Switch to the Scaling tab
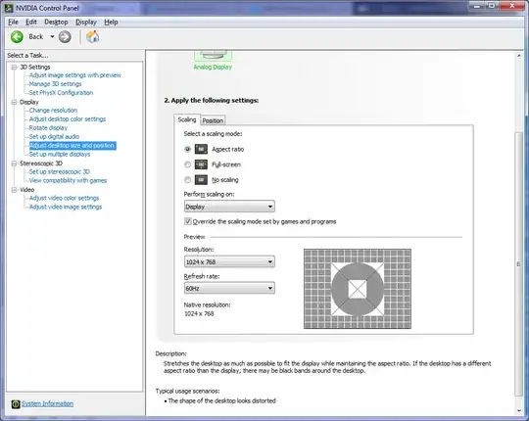Viewport: 529px width, 421px height. point(187,119)
